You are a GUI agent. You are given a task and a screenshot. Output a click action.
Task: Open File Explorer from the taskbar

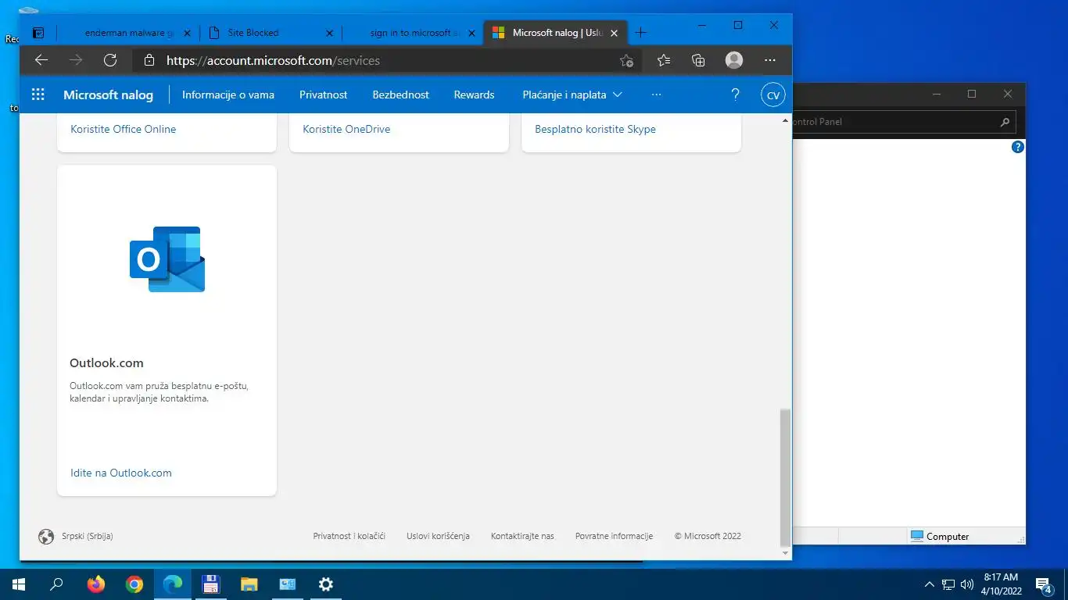click(249, 584)
